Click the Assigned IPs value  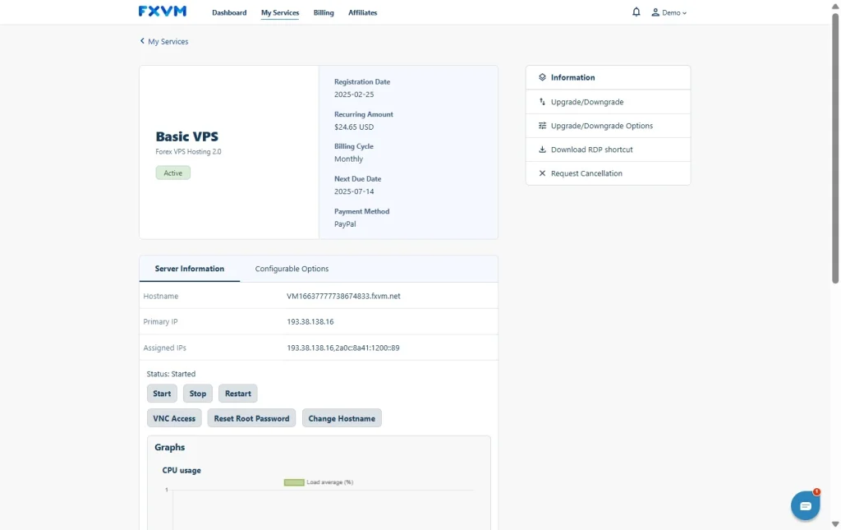coord(343,348)
